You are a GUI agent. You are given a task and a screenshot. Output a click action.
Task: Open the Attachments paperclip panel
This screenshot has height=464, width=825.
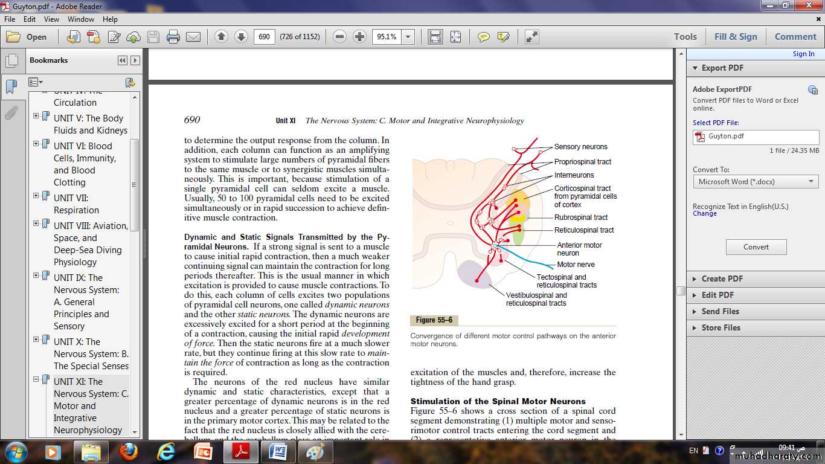11,112
